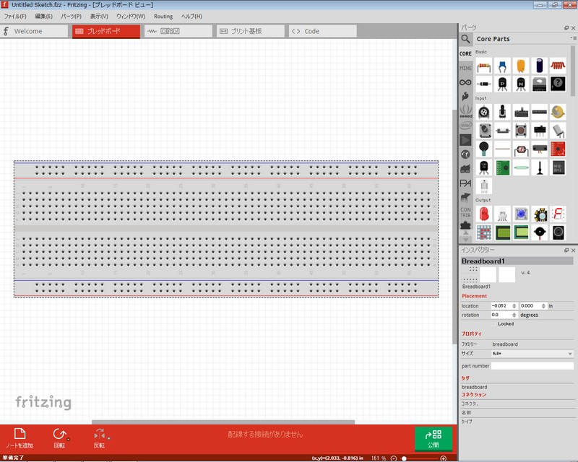The height and width of the screenshot is (462, 578).
Task: Close the Inspector (インスペクター) panel
Action: (573, 250)
